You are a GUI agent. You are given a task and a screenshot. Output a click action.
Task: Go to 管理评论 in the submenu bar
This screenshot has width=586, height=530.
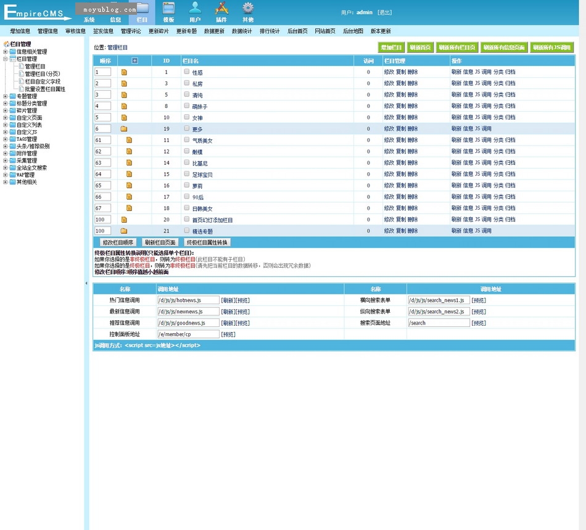pyautogui.click(x=131, y=31)
